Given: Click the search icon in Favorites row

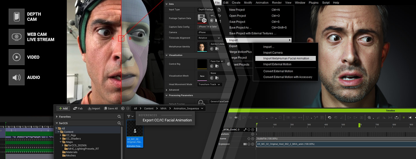Looking at the screenshot, I should pyautogui.click(x=119, y=117).
